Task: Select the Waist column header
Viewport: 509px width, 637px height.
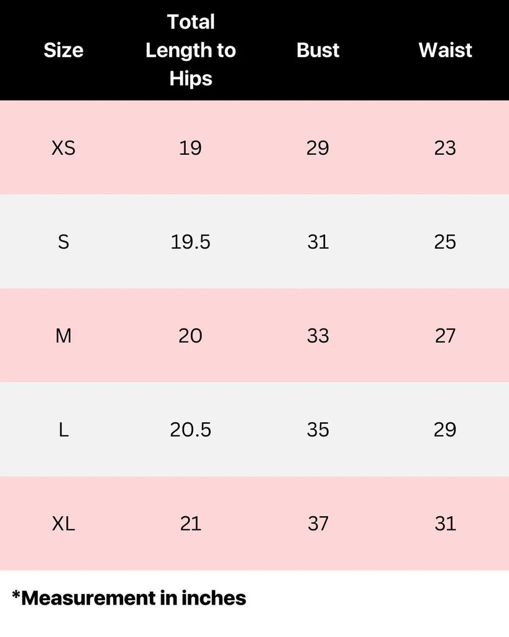Action: 445,50
